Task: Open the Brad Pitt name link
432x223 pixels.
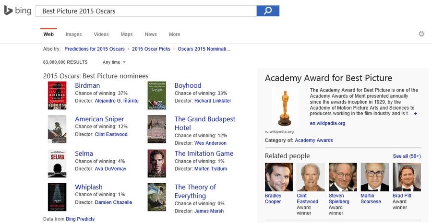Action: [402, 196]
